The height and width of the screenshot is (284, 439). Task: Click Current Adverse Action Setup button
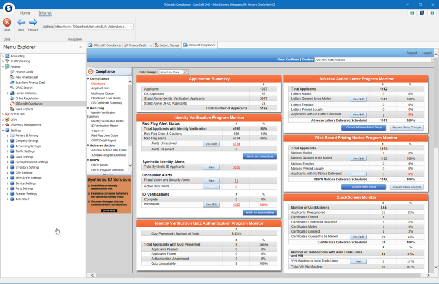(x=364, y=127)
